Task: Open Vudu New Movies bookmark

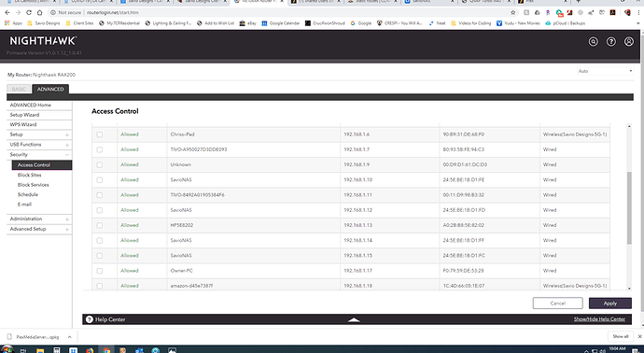Action: coord(518,23)
